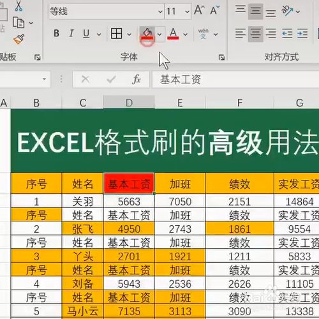Image resolution: width=319 pixels, height=319 pixels.
Task: Click the wén phonetic guide icon
Action: (x=203, y=34)
